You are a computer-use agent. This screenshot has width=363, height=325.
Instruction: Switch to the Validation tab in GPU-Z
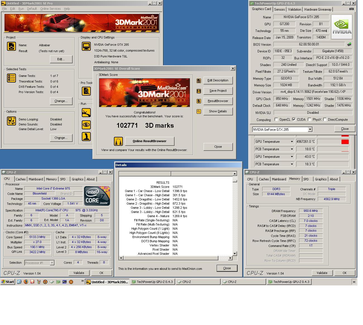(x=294, y=9)
